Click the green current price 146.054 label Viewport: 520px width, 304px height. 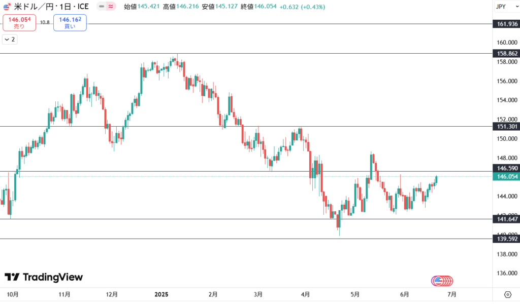pyautogui.click(x=506, y=176)
